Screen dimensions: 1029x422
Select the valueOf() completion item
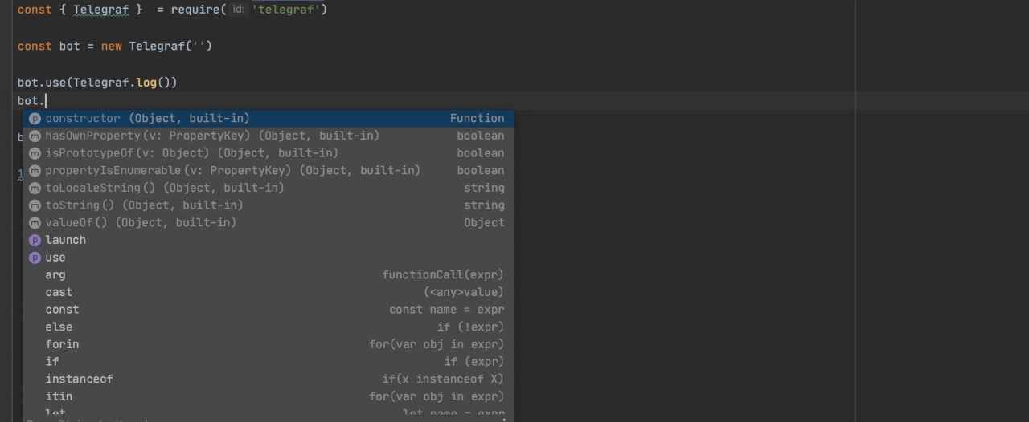(269, 222)
